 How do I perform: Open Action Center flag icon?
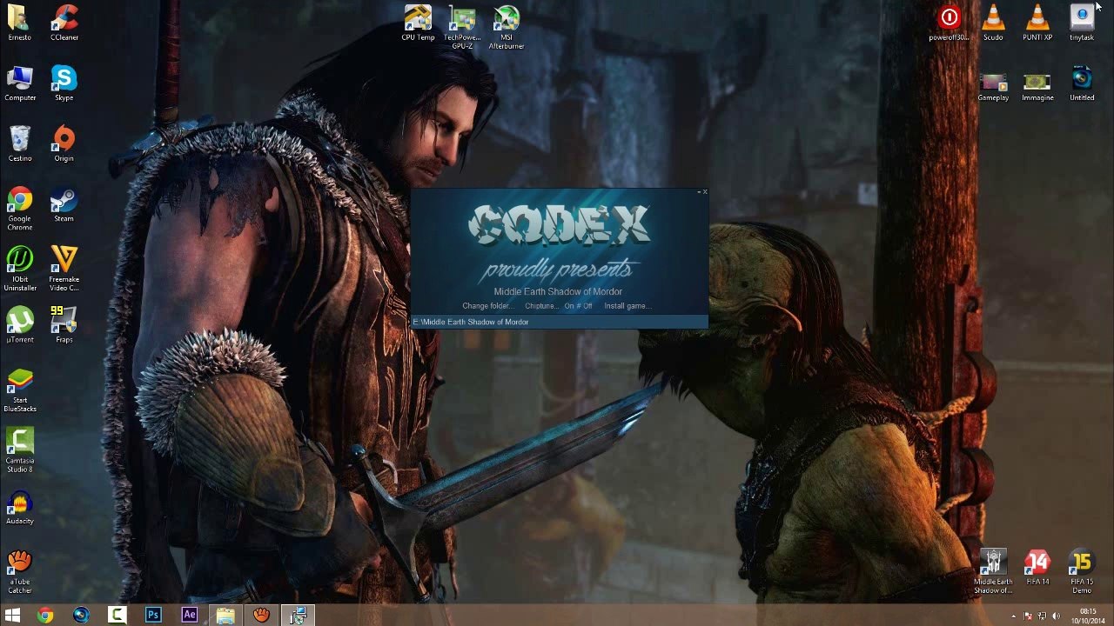coord(1029,616)
